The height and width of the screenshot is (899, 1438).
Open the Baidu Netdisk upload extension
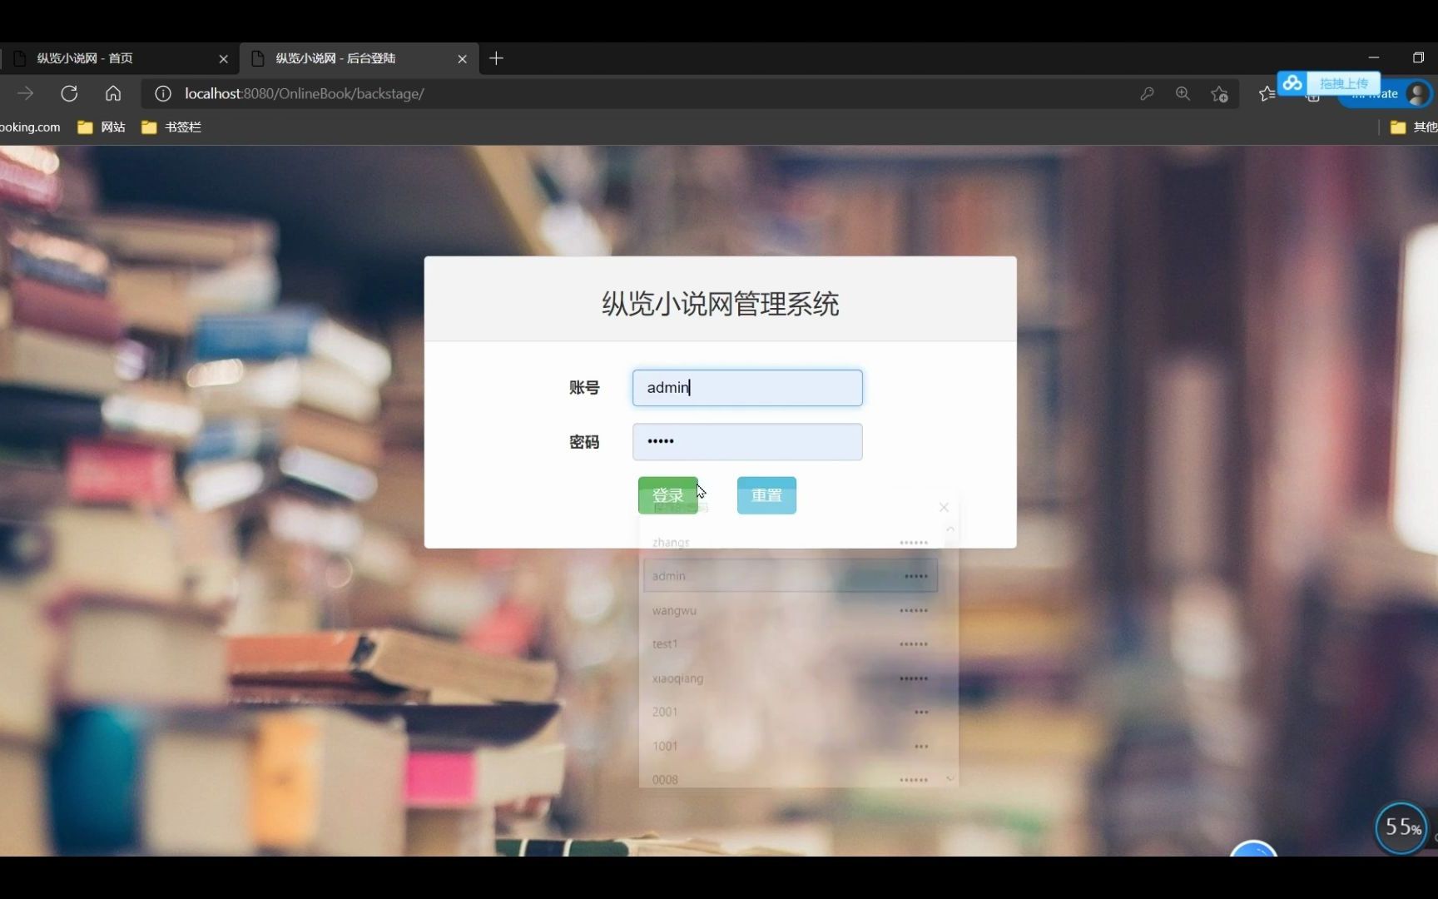point(1292,83)
